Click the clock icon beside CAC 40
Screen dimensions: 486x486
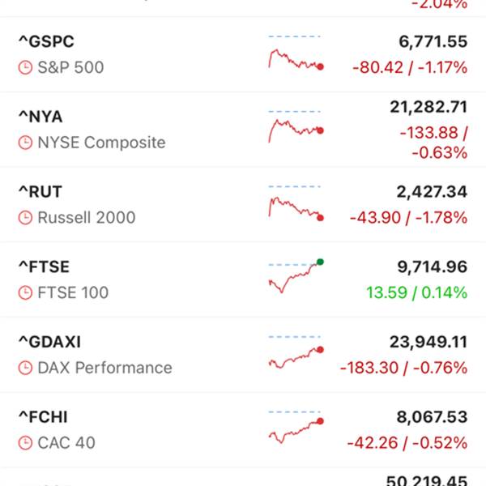[x=26, y=443]
